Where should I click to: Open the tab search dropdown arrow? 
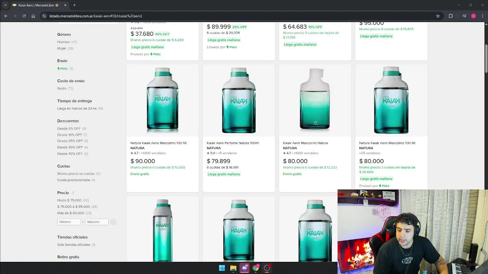point(5,5)
